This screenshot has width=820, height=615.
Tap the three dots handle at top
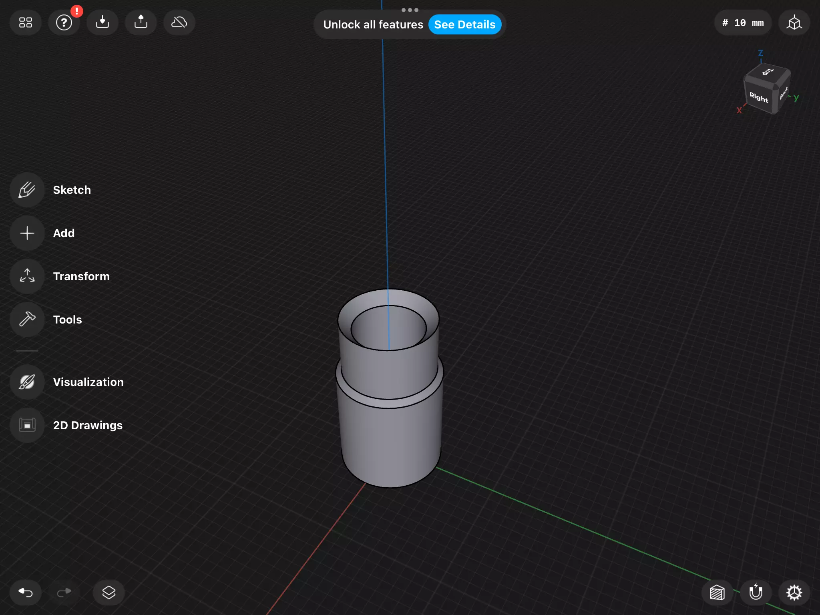[x=410, y=10]
